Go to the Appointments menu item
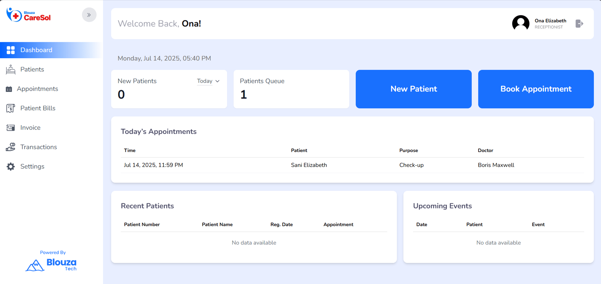 tap(37, 89)
